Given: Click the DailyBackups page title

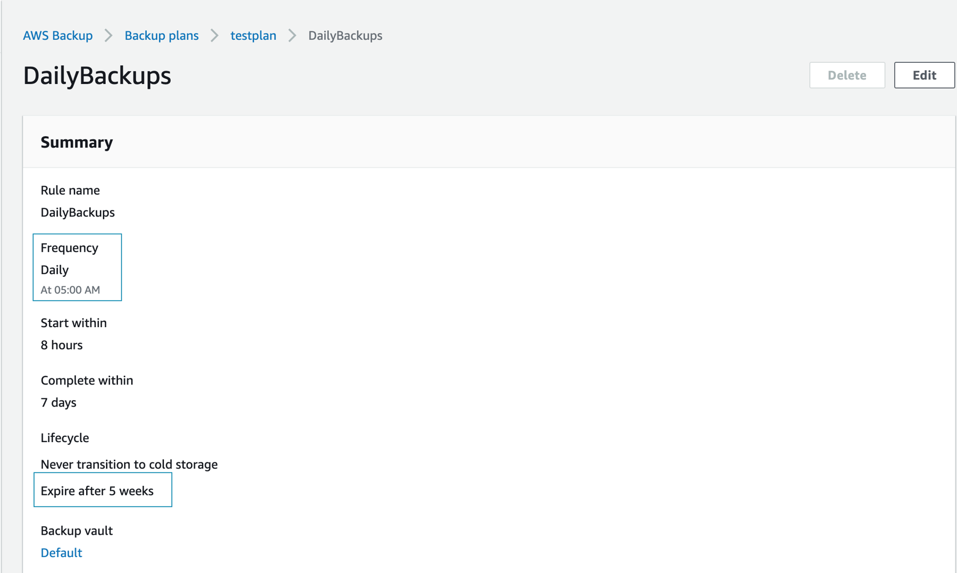Looking at the screenshot, I should point(97,76).
